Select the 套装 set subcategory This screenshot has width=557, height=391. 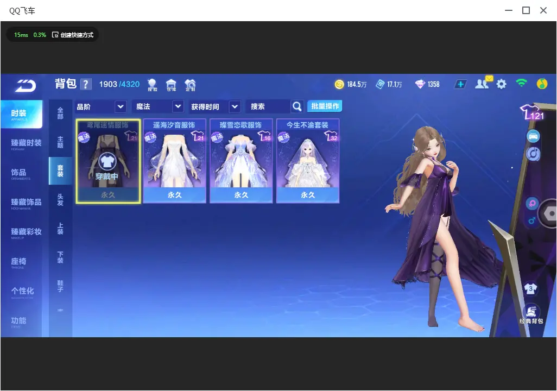[60, 171]
